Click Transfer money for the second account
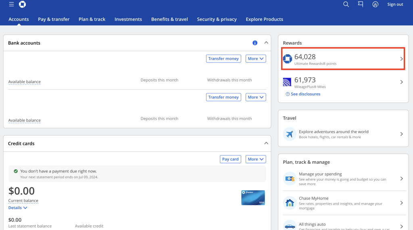 (223, 97)
